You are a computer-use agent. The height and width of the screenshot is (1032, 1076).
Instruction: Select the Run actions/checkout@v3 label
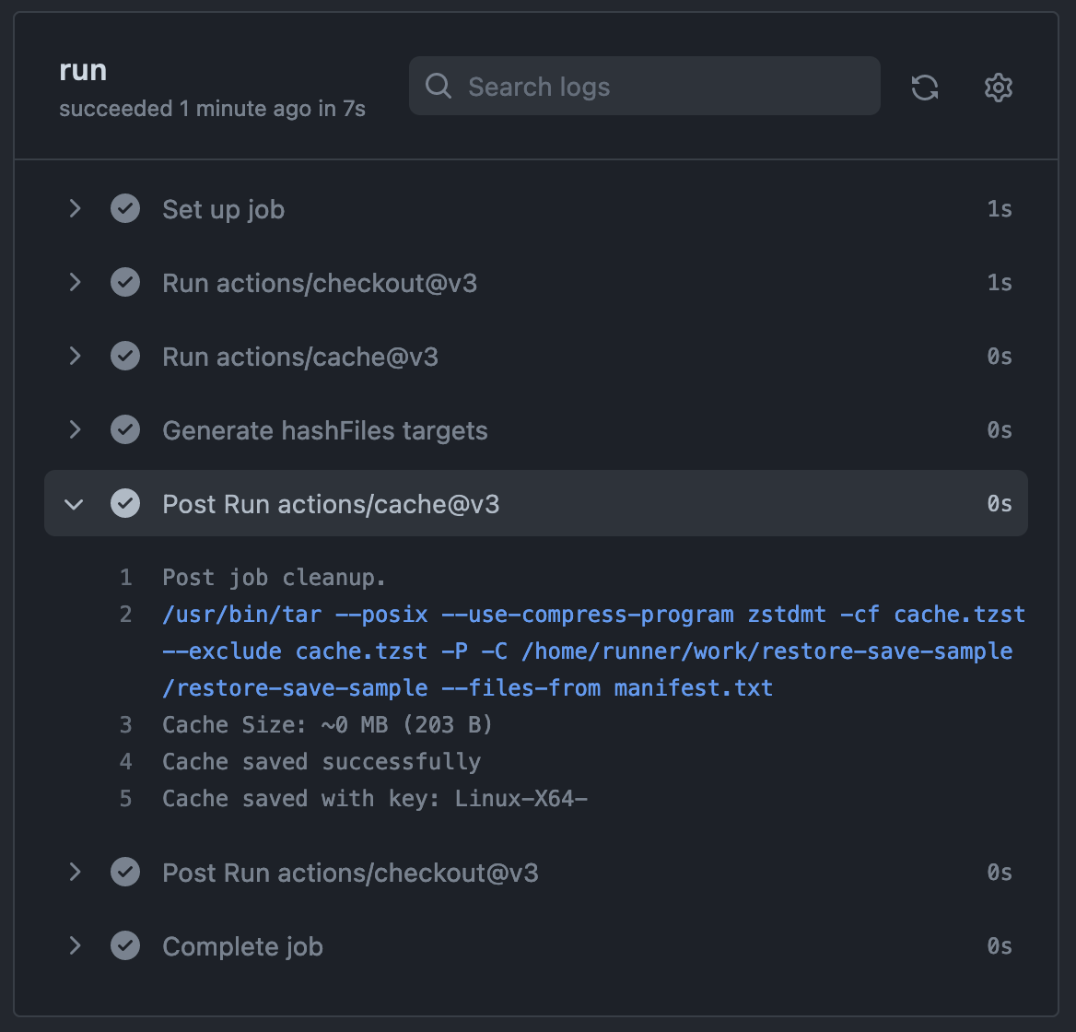[x=319, y=283]
